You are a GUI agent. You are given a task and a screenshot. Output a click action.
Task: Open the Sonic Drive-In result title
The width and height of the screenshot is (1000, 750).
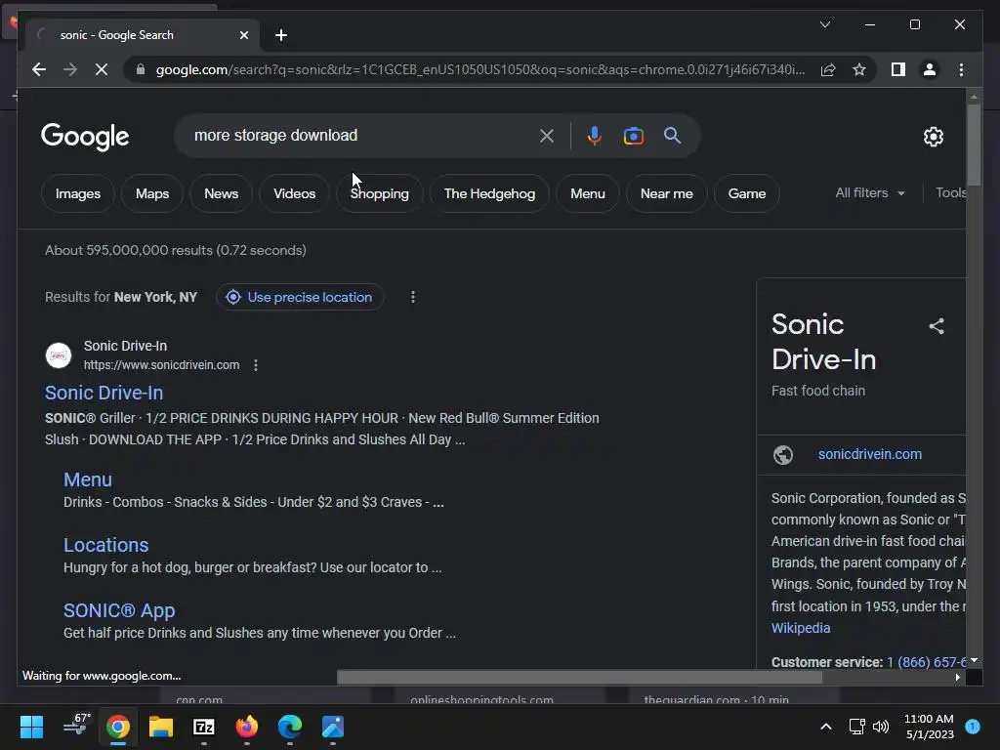tap(104, 393)
